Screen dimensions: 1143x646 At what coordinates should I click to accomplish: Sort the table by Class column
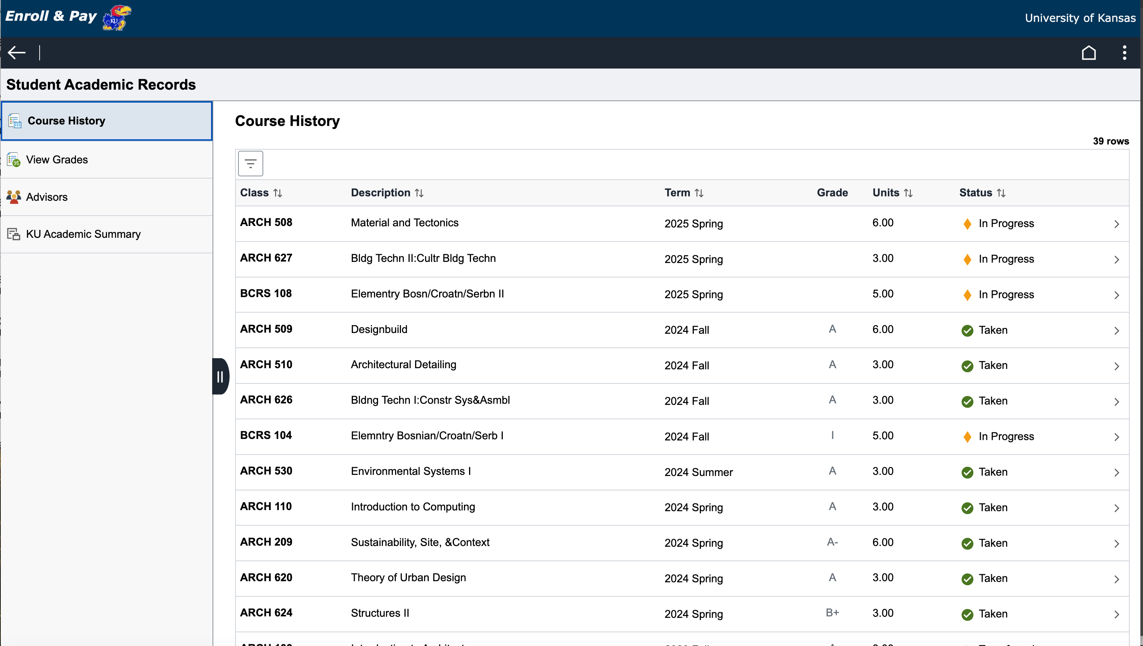(278, 193)
